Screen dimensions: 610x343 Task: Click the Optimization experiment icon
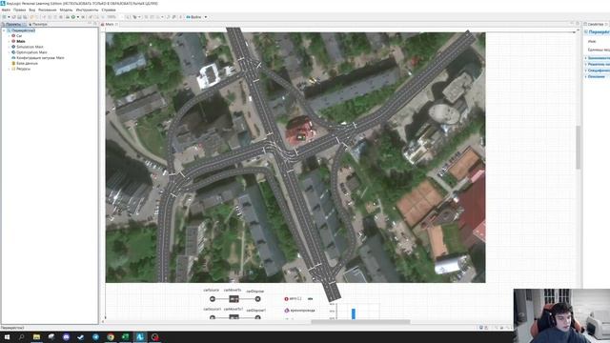coord(13,52)
